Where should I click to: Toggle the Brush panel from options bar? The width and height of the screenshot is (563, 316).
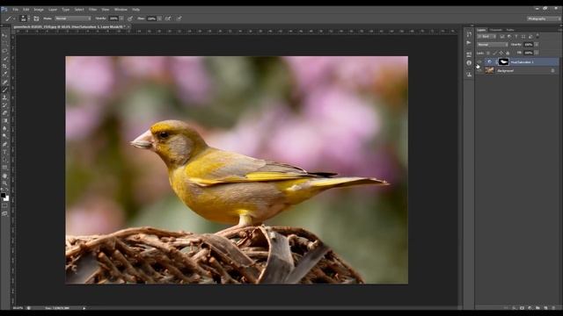tap(36, 18)
